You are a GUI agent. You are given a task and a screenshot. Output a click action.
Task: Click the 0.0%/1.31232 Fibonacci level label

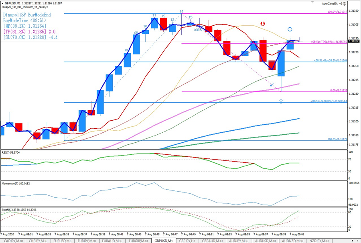click(339, 91)
